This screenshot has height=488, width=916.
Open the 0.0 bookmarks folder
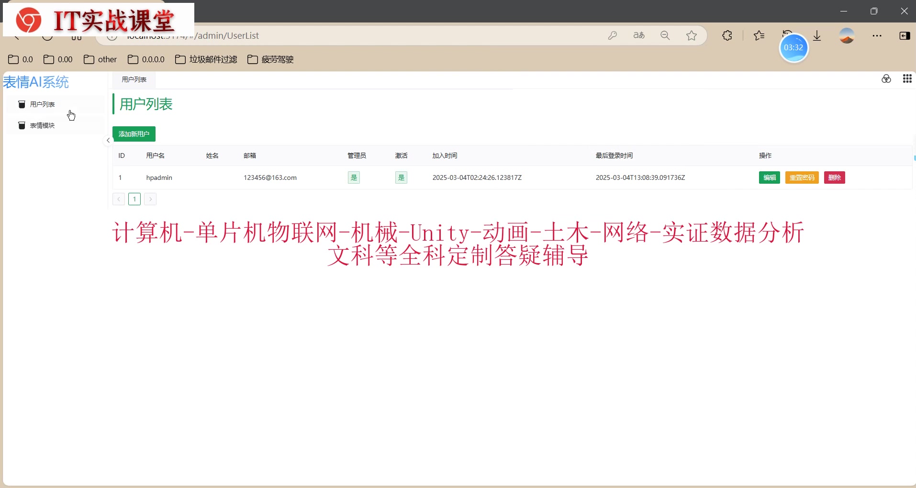pos(21,59)
